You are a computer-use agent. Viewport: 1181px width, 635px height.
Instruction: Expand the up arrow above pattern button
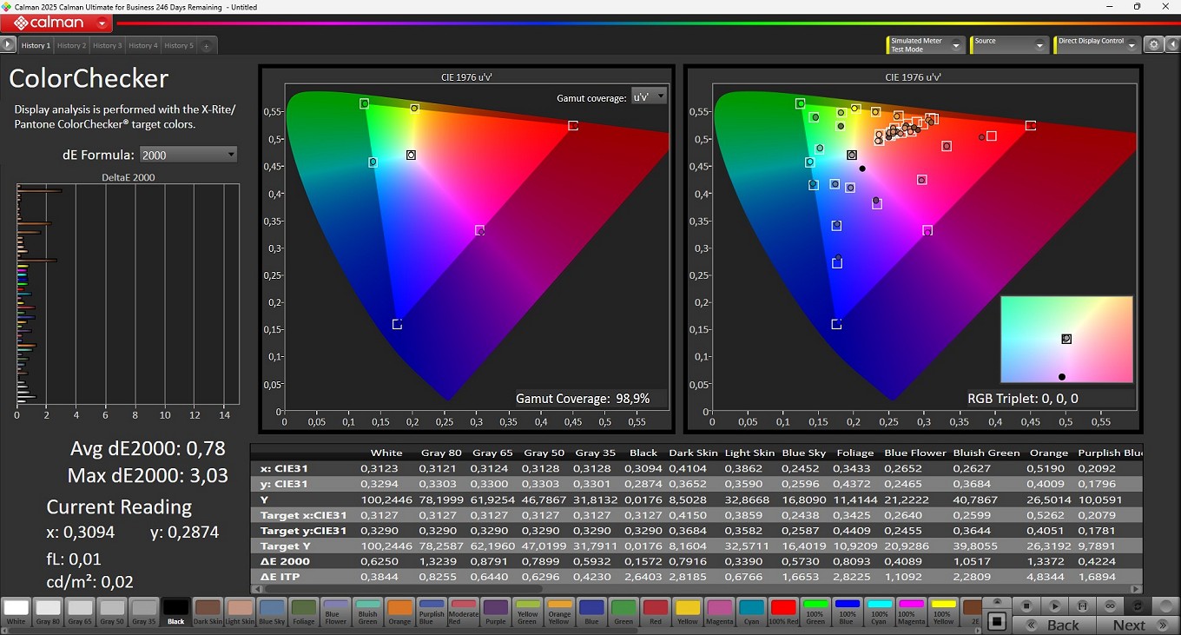pyautogui.click(x=997, y=602)
